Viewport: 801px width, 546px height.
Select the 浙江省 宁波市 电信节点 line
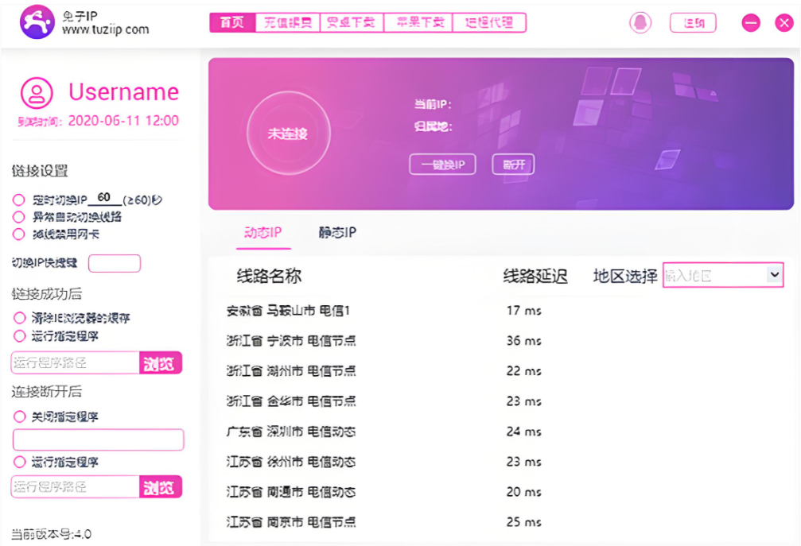291,341
